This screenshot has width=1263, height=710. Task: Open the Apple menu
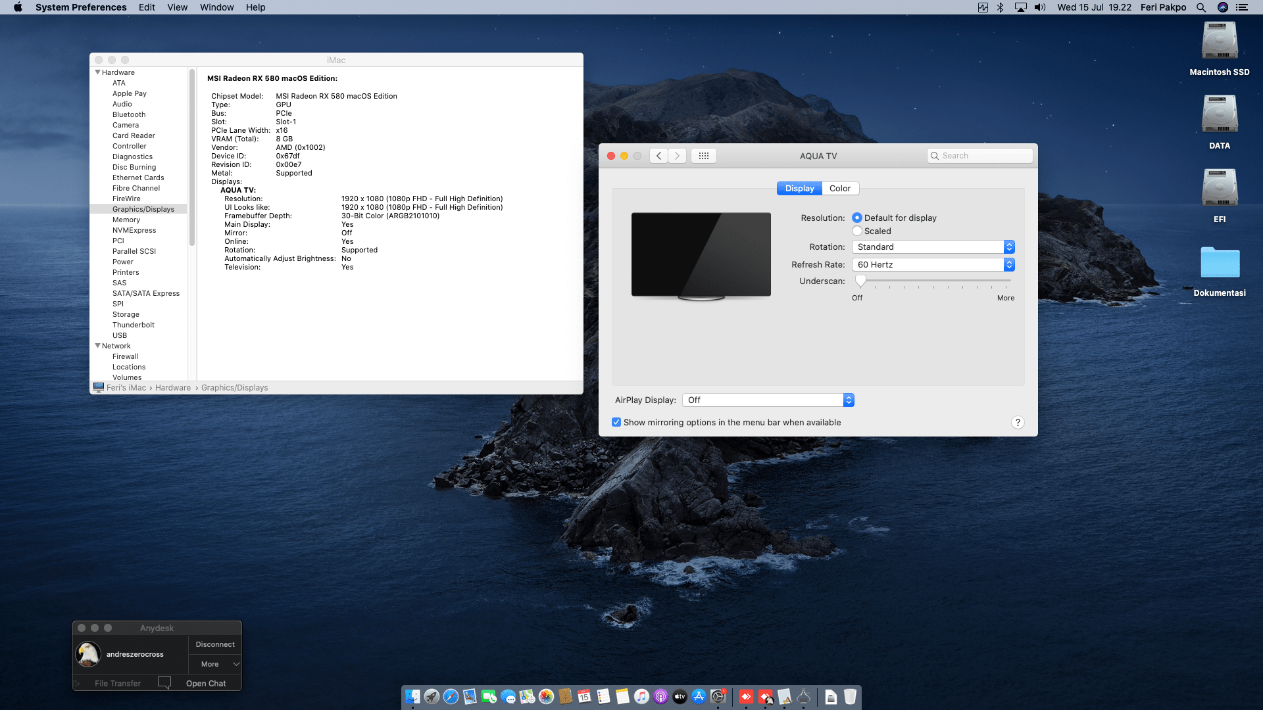coord(18,7)
